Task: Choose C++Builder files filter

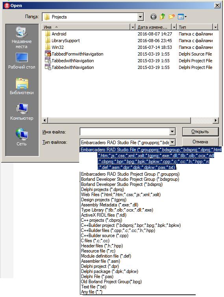Action: [x=118, y=230]
